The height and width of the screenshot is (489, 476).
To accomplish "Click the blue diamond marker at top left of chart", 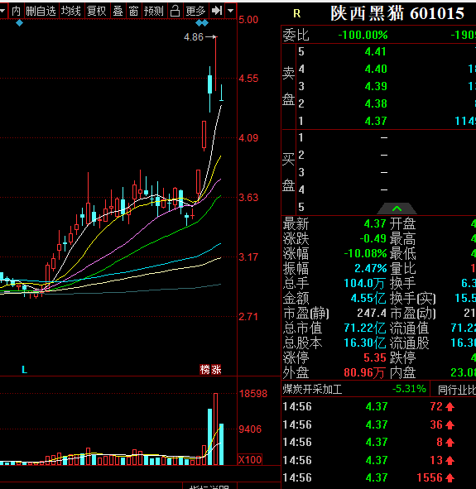I will [x=19, y=23].
